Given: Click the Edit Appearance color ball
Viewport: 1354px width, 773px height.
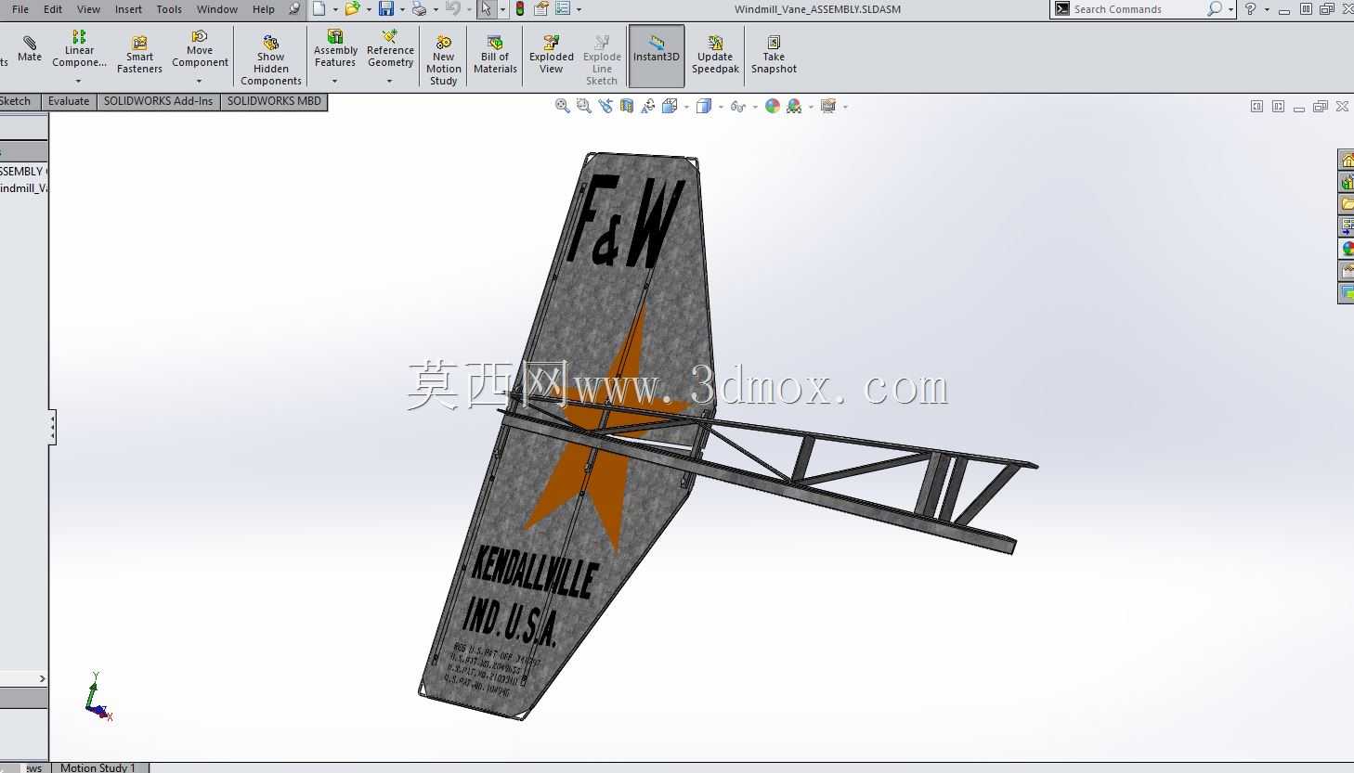Looking at the screenshot, I should (773, 107).
